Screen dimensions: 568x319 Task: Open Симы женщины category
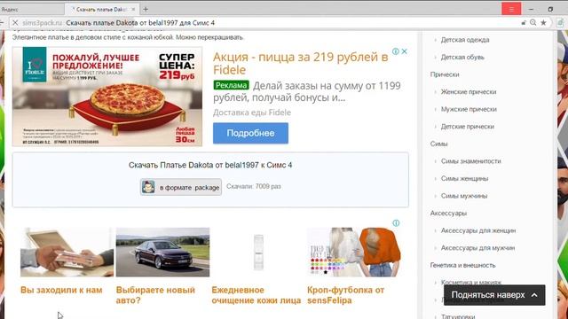(x=464, y=179)
